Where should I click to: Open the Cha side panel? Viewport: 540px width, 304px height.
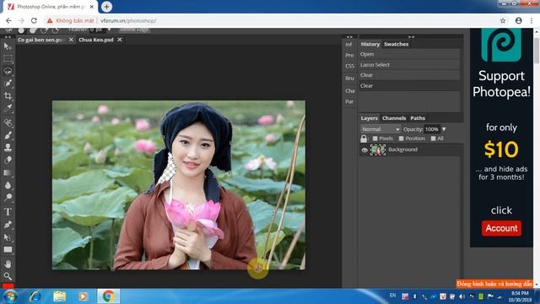349,90
